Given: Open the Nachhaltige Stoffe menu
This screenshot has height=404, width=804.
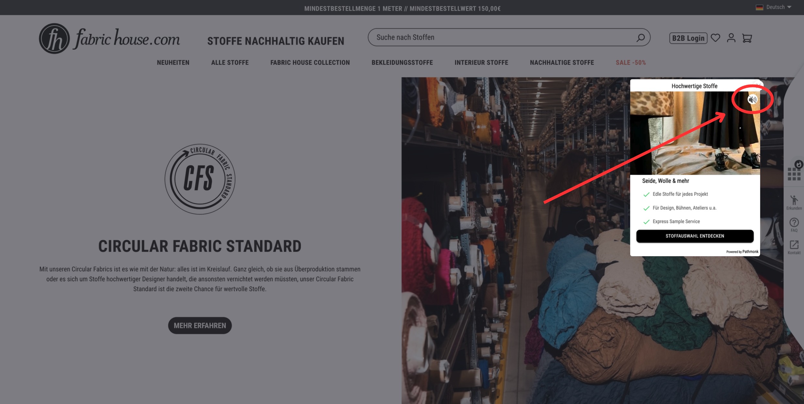Looking at the screenshot, I should pyautogui.click(x=562, y=63).
